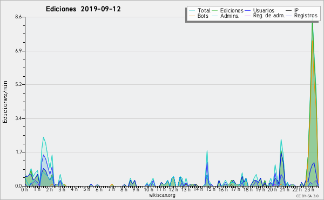The image size is (324, 200).
Task: Click the 2 h tick on time axis
Action: tap(49, 189)
